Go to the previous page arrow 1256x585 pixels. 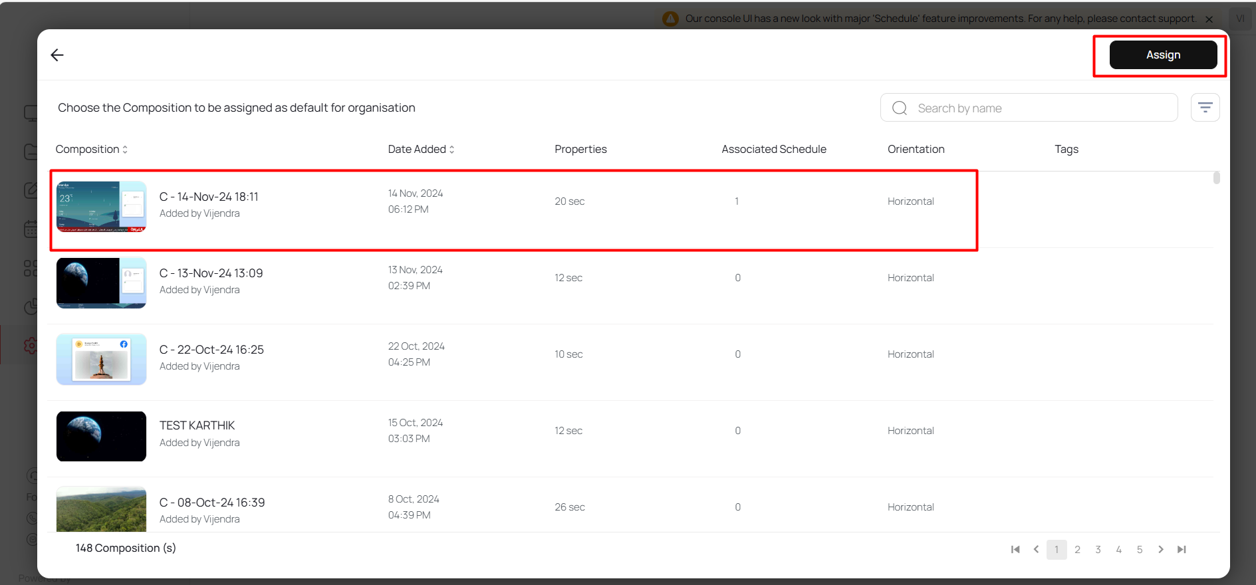[x=1036, y=549]
